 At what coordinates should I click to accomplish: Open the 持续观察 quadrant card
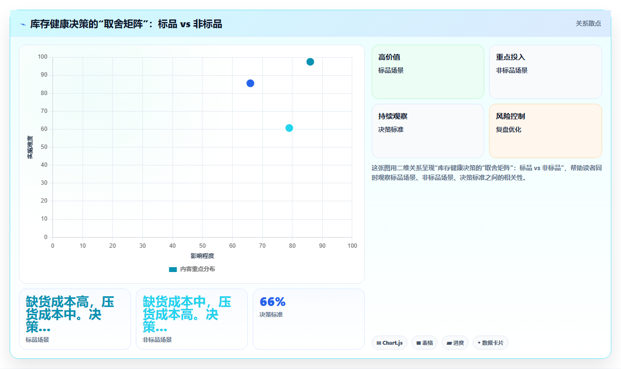pyautogui.click(x=428, y=131)
